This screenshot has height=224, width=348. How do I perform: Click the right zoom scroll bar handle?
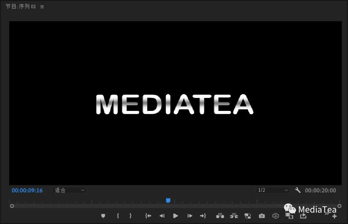[339, 206]
